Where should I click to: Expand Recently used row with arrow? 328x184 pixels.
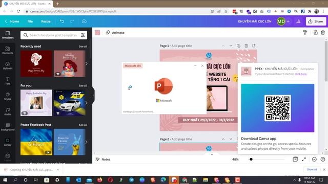(87, 63)
